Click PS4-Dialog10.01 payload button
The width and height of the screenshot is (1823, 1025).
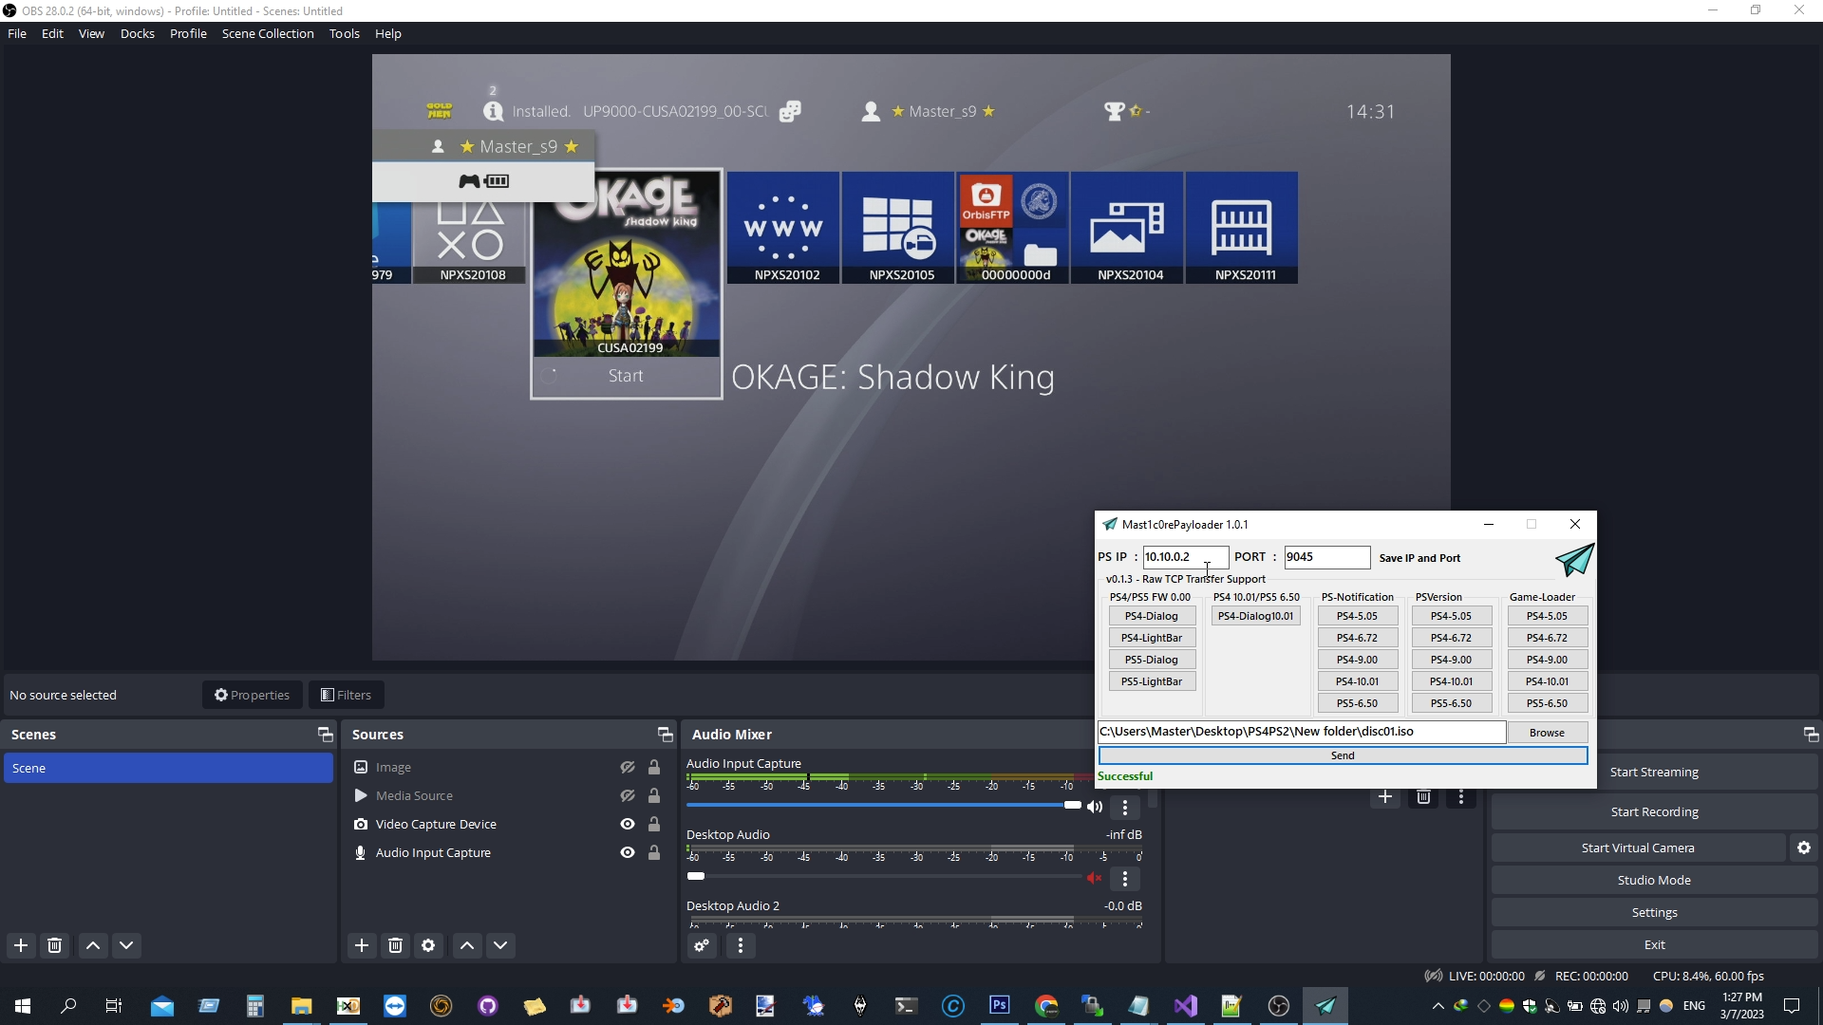(x=1255, y=616)
